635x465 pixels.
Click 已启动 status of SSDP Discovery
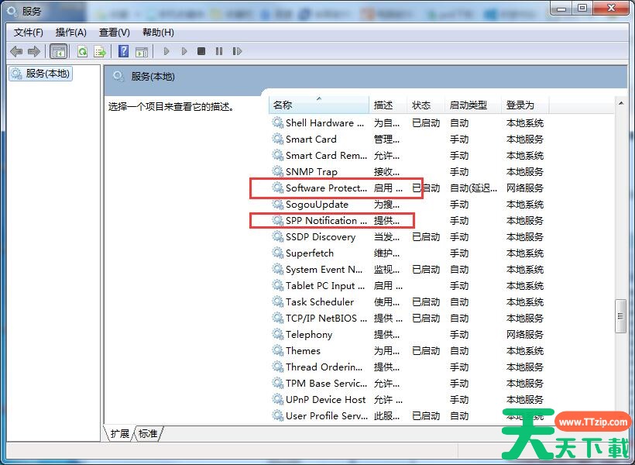tap(426, 236)
